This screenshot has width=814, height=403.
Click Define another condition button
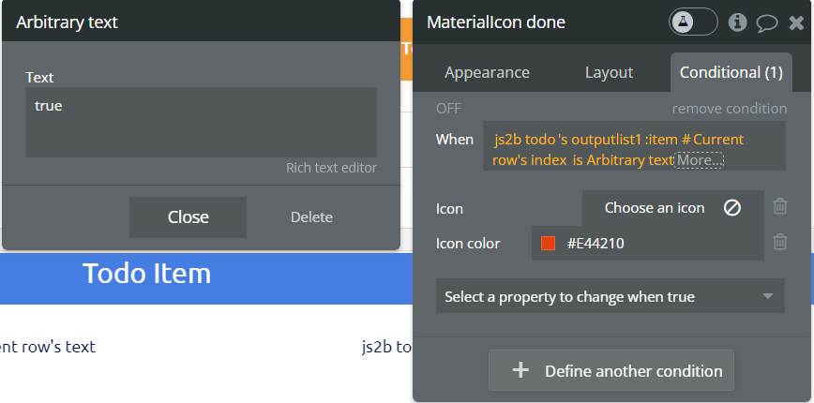point(610,371)
